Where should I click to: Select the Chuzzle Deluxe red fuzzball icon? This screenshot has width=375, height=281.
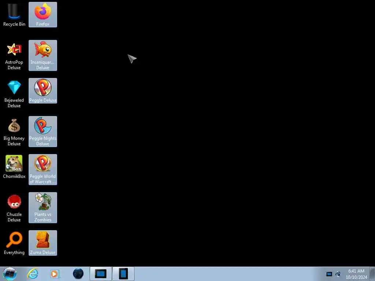[14, 207]
